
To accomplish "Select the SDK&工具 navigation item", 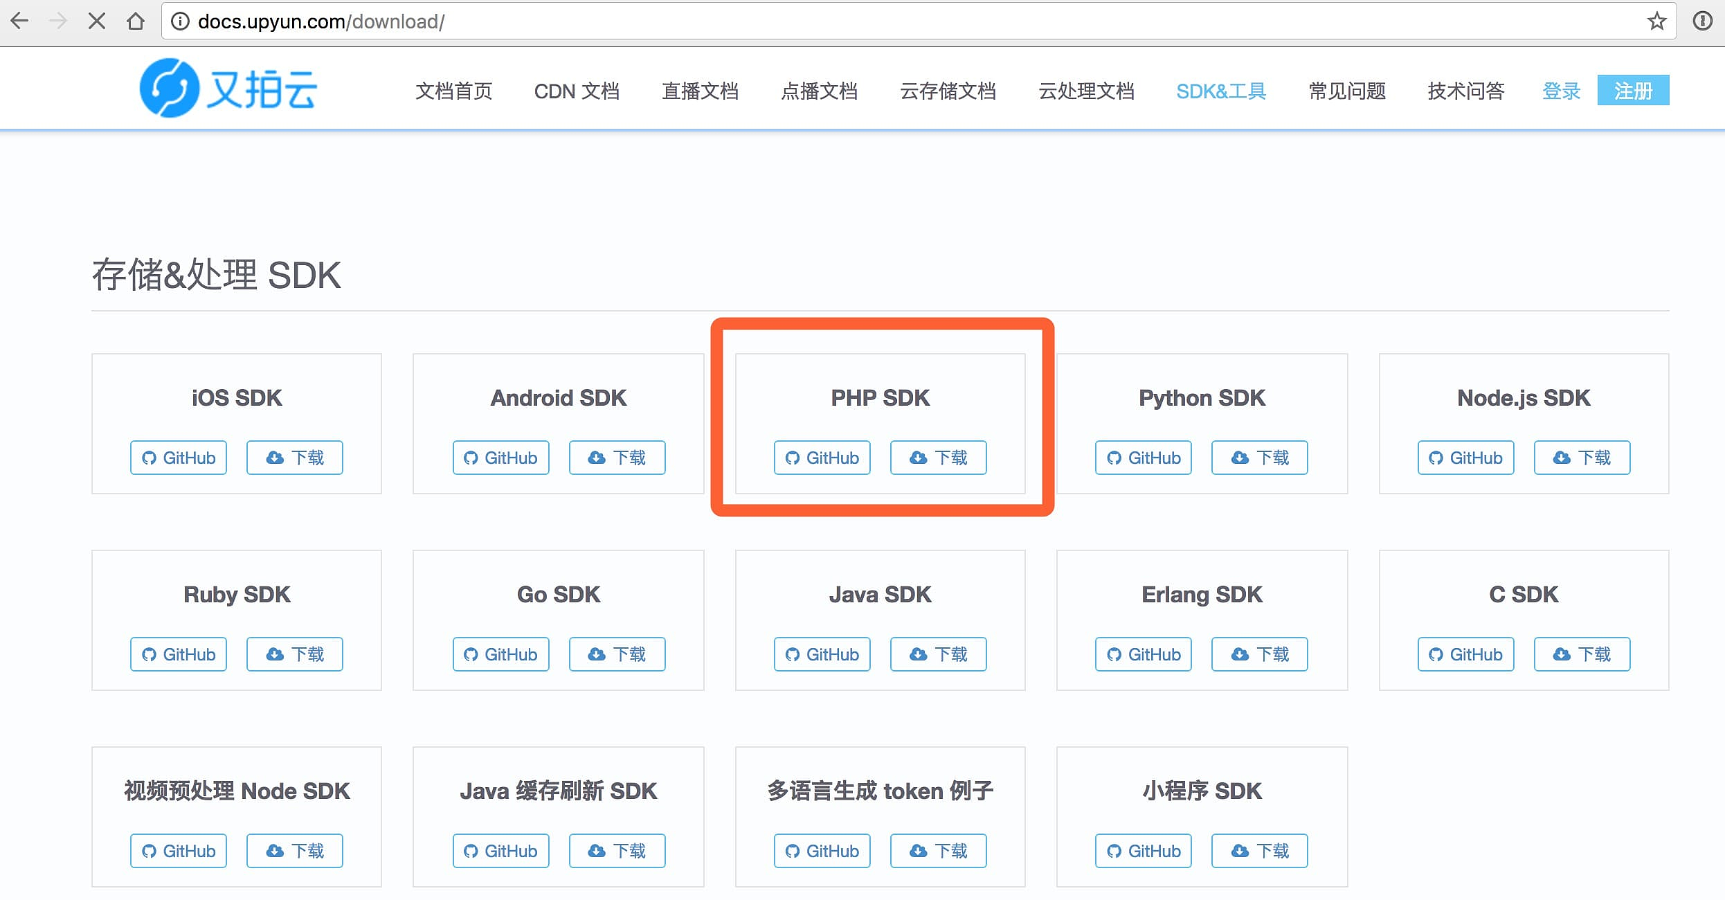I will (1221, 91).
